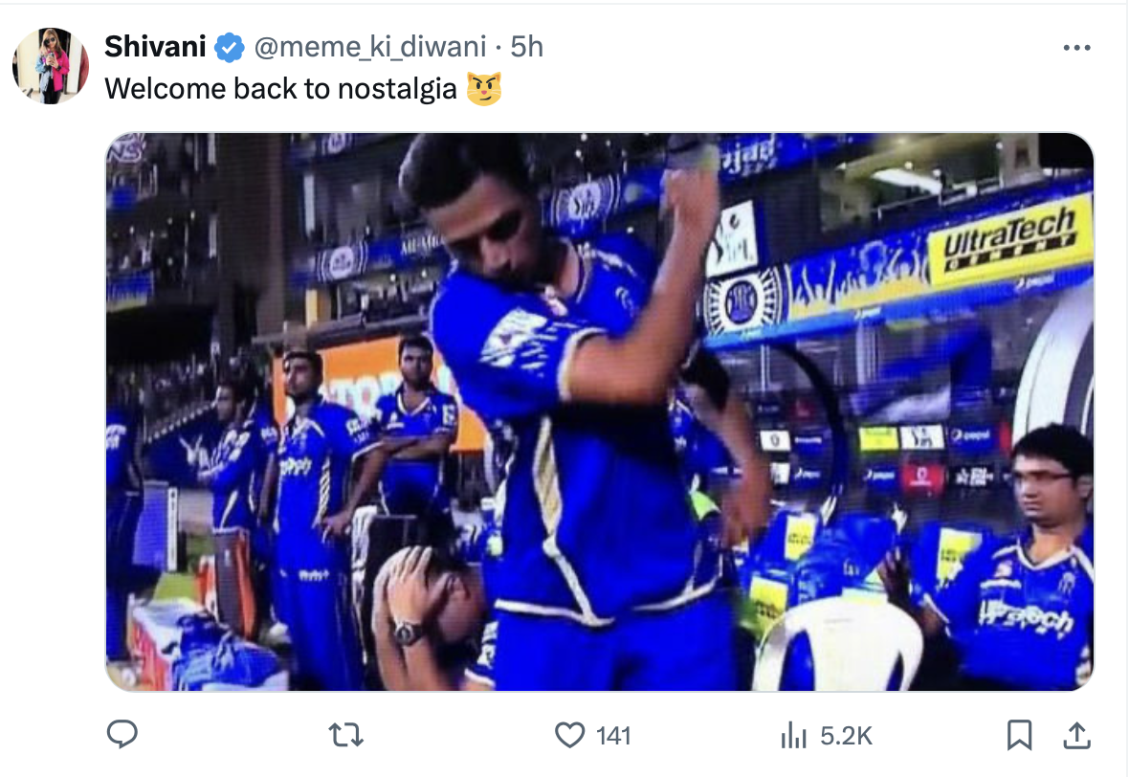The height and width of the screenshot is (777, 1129).
Task: Click the 5h timestamp
Action: (x=527, y=46)
